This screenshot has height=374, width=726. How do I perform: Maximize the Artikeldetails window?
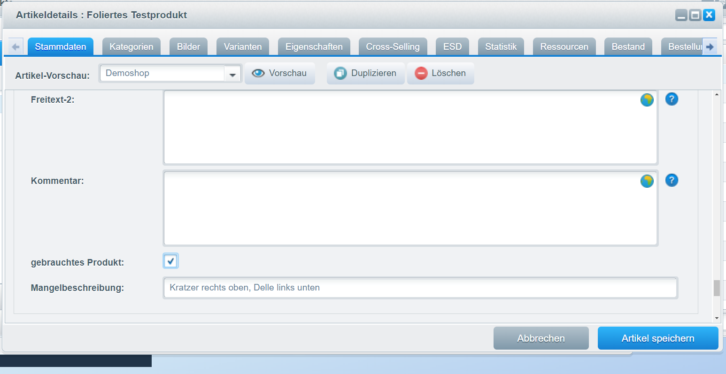pos(695,15)
